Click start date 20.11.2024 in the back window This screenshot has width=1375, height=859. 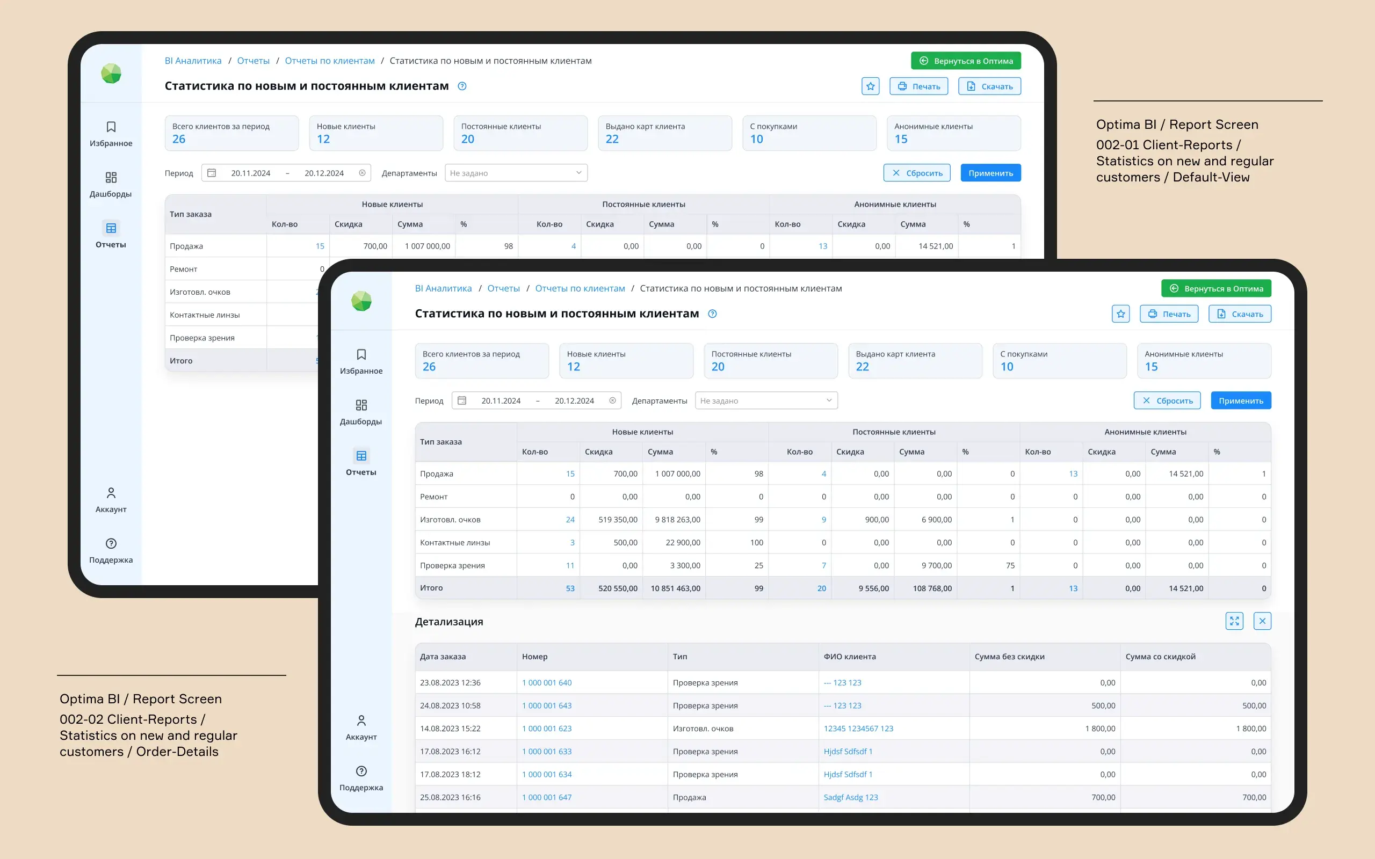(251, 173)
